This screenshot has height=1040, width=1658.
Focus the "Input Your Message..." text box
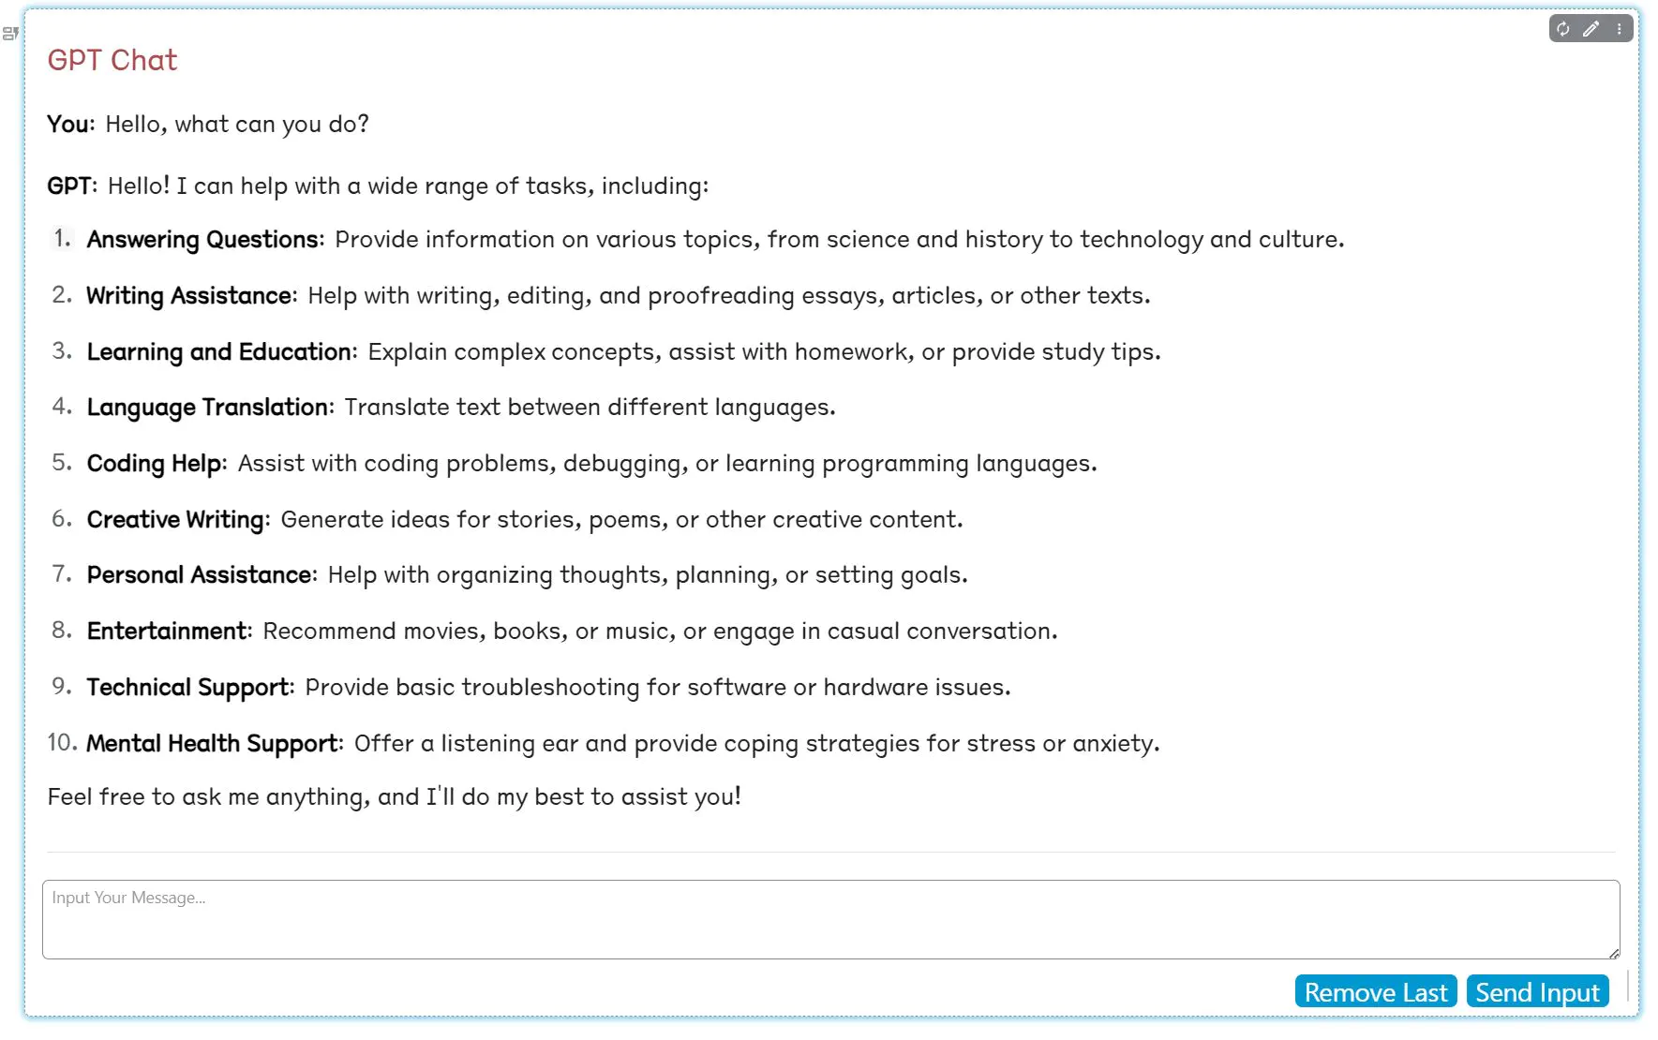[x=830, y=918]
